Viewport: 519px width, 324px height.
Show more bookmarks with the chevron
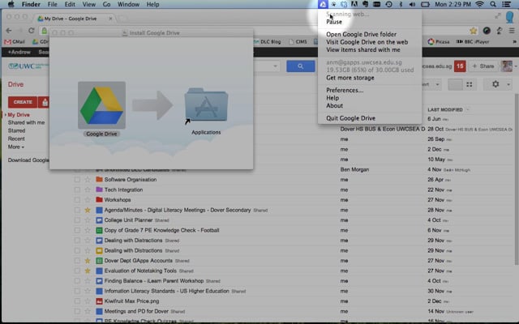pos(514,41)
